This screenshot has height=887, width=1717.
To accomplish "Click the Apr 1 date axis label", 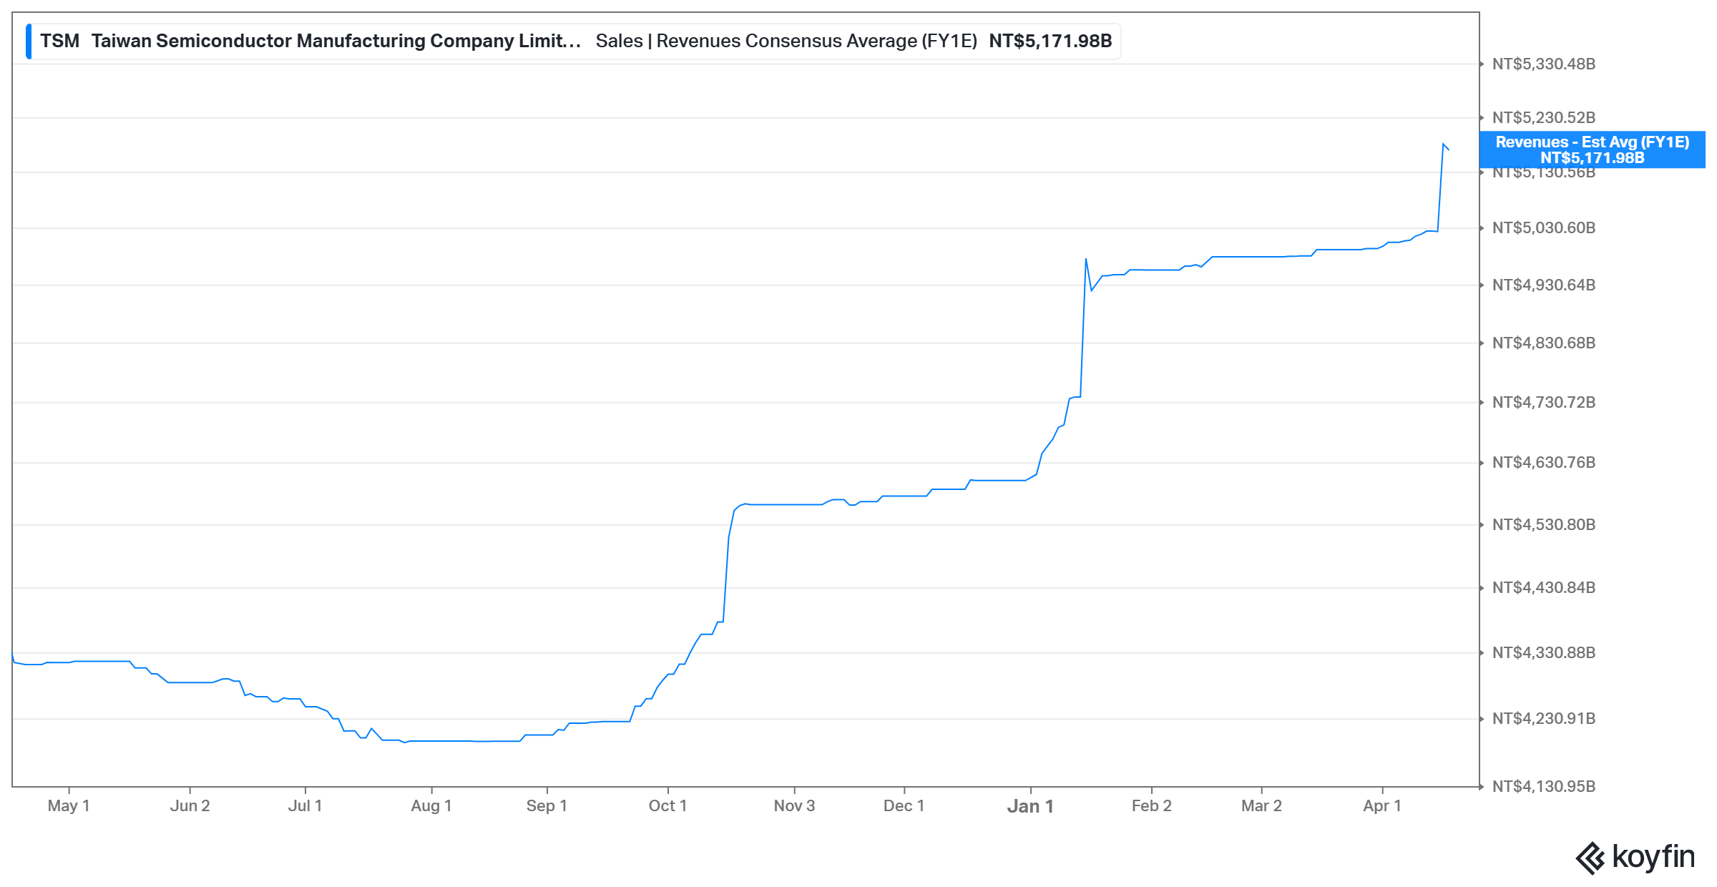I will (1381, 806).
